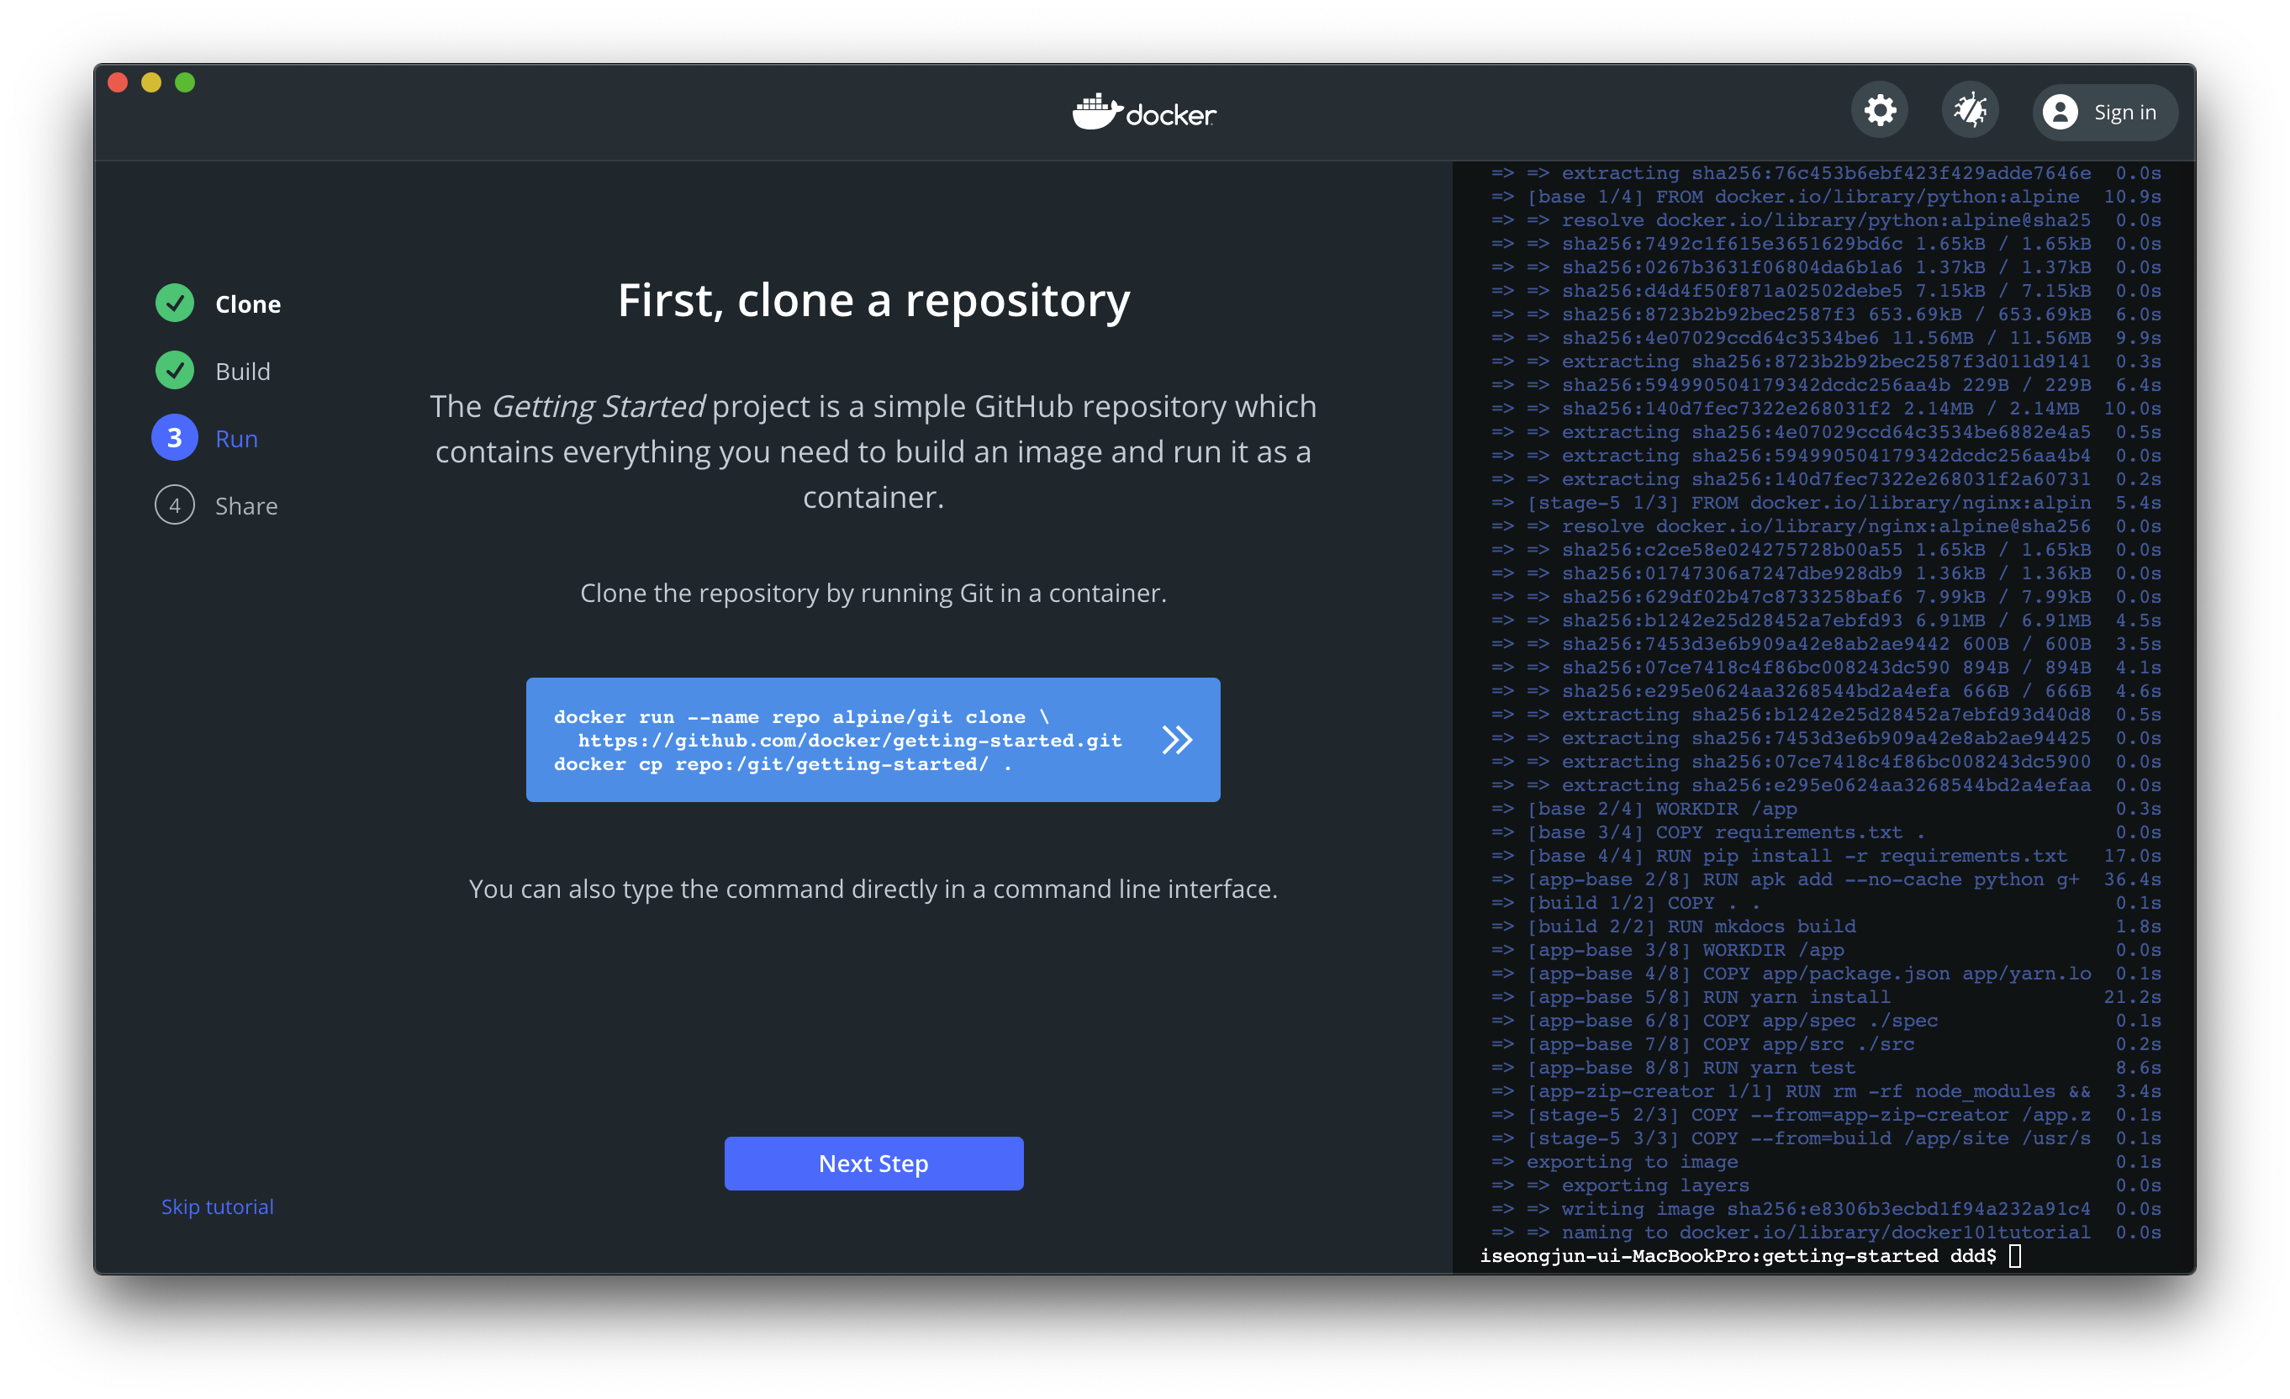
Task: Toggle the Run step number badge
Action: 177,437
